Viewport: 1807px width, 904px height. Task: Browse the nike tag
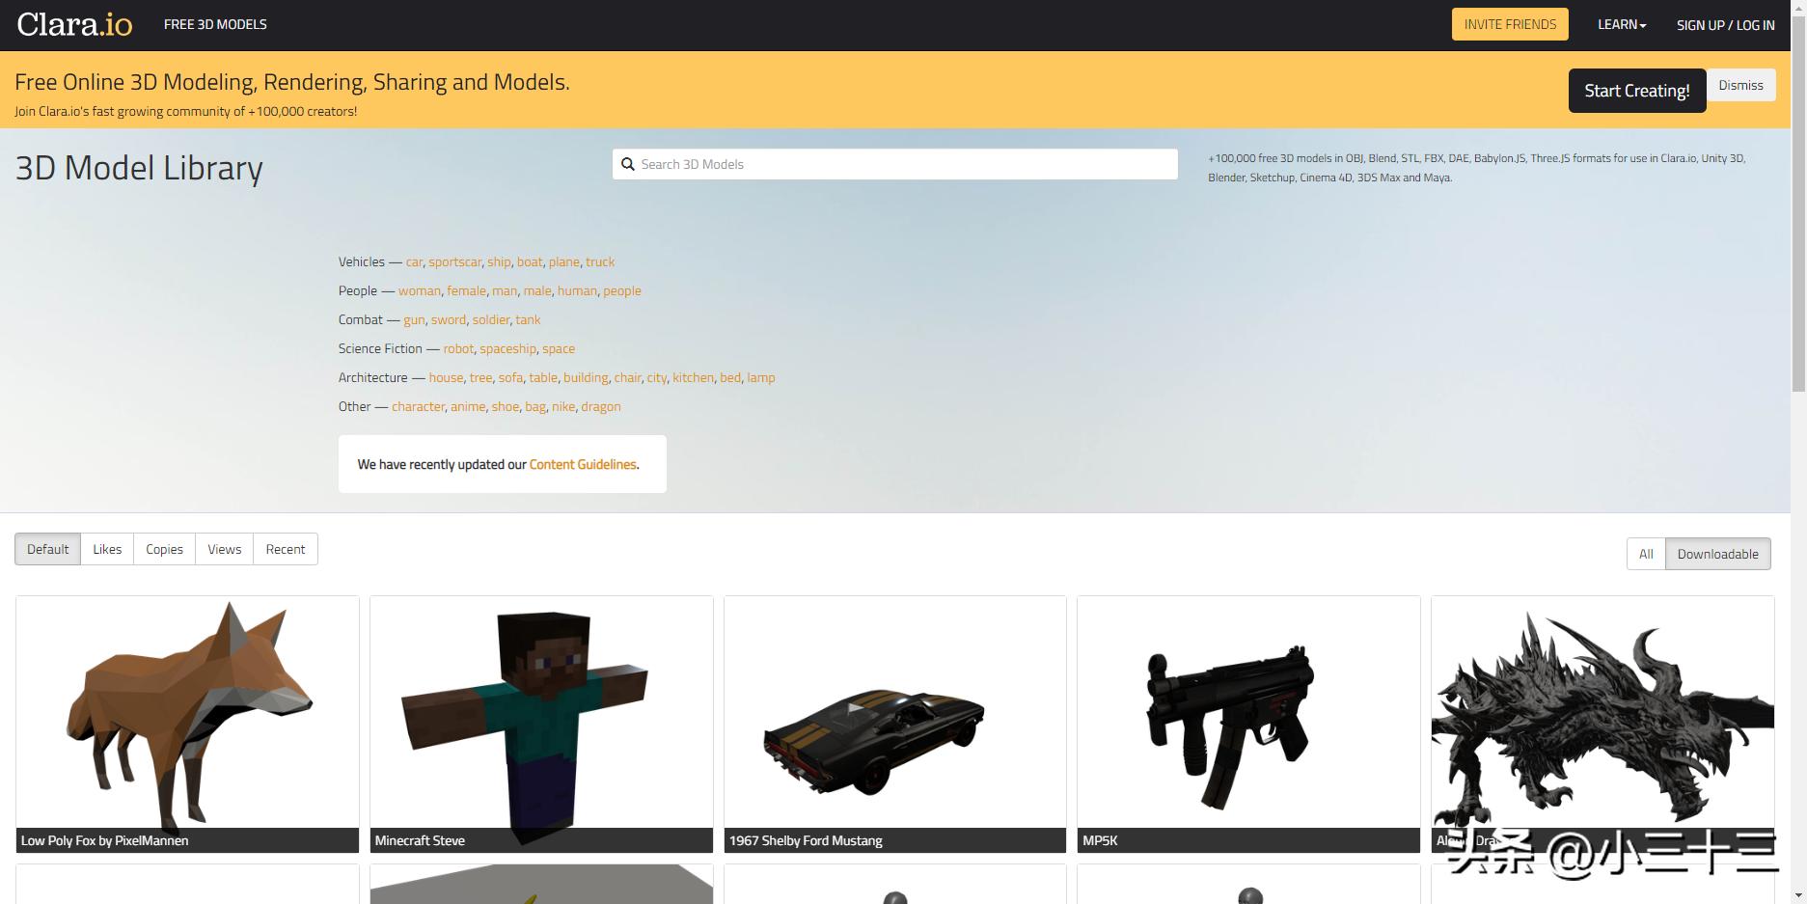[x=563, y=406]
